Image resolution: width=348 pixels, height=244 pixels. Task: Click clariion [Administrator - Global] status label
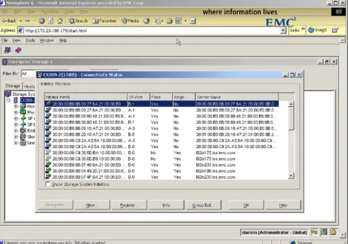275,232
